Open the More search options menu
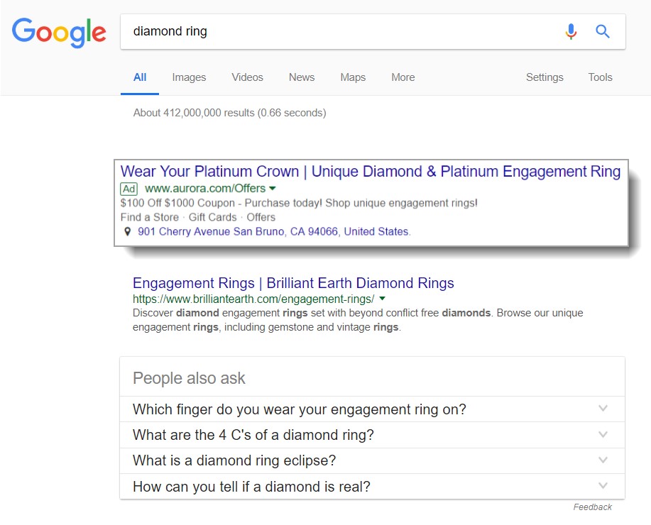 point(403,77)
